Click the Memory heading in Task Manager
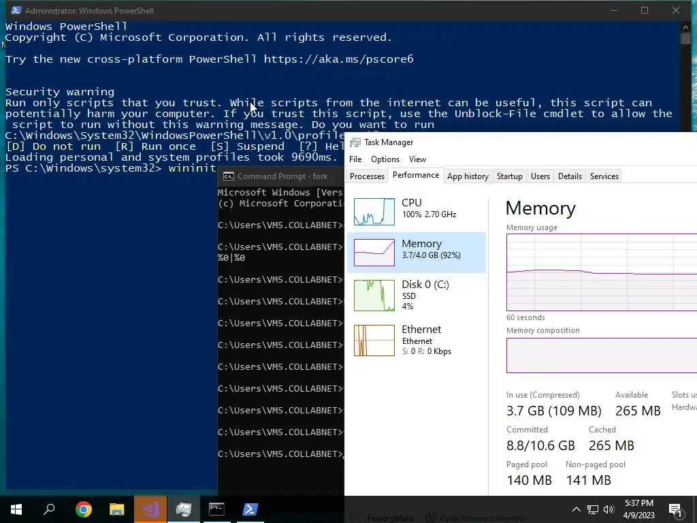The width and height of the screenshot is (697, 523). (x=540, y=208)
